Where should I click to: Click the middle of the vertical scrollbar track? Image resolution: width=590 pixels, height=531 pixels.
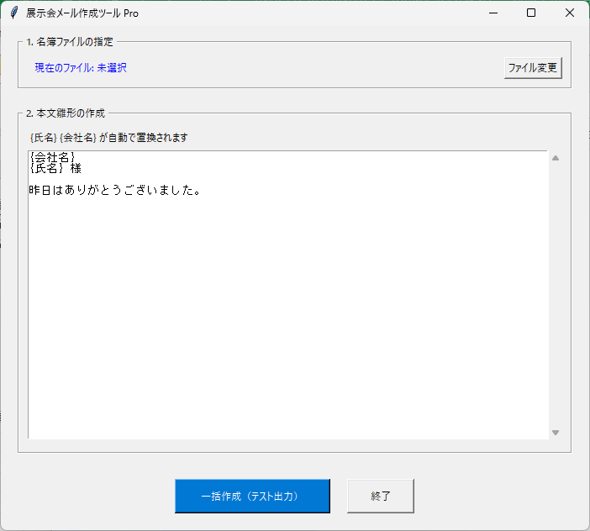click(555, 294)
